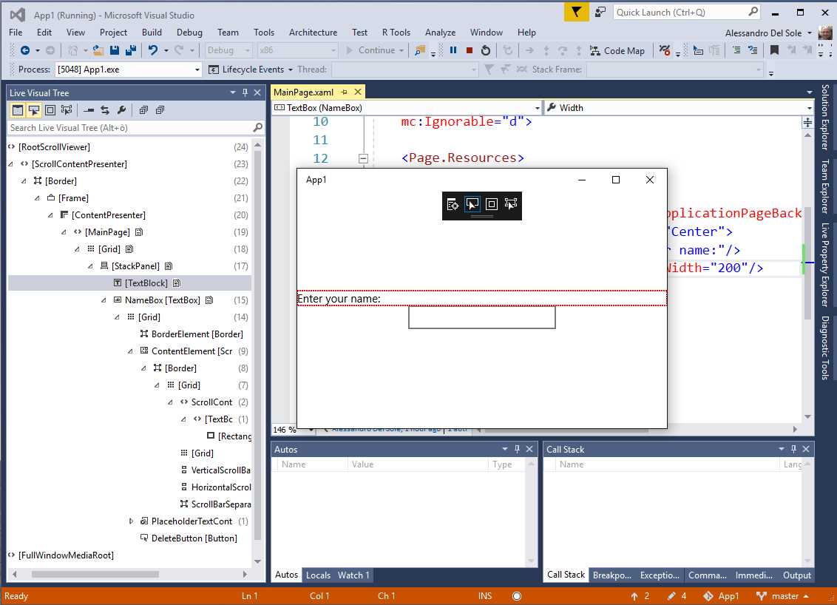Toggle display layout adornments icon
837x605 pixels.
pos(50,109)
